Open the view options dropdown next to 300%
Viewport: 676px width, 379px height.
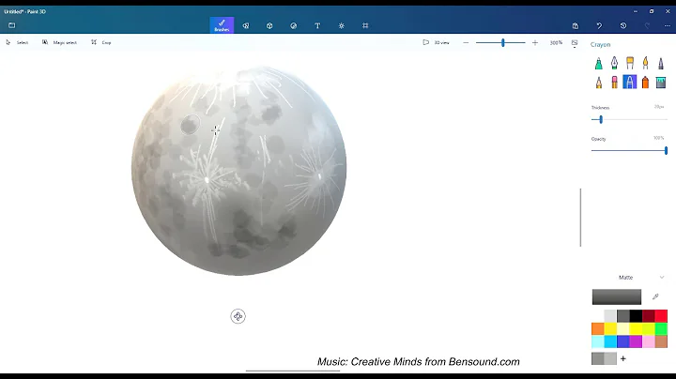click(x=575, y=43)
